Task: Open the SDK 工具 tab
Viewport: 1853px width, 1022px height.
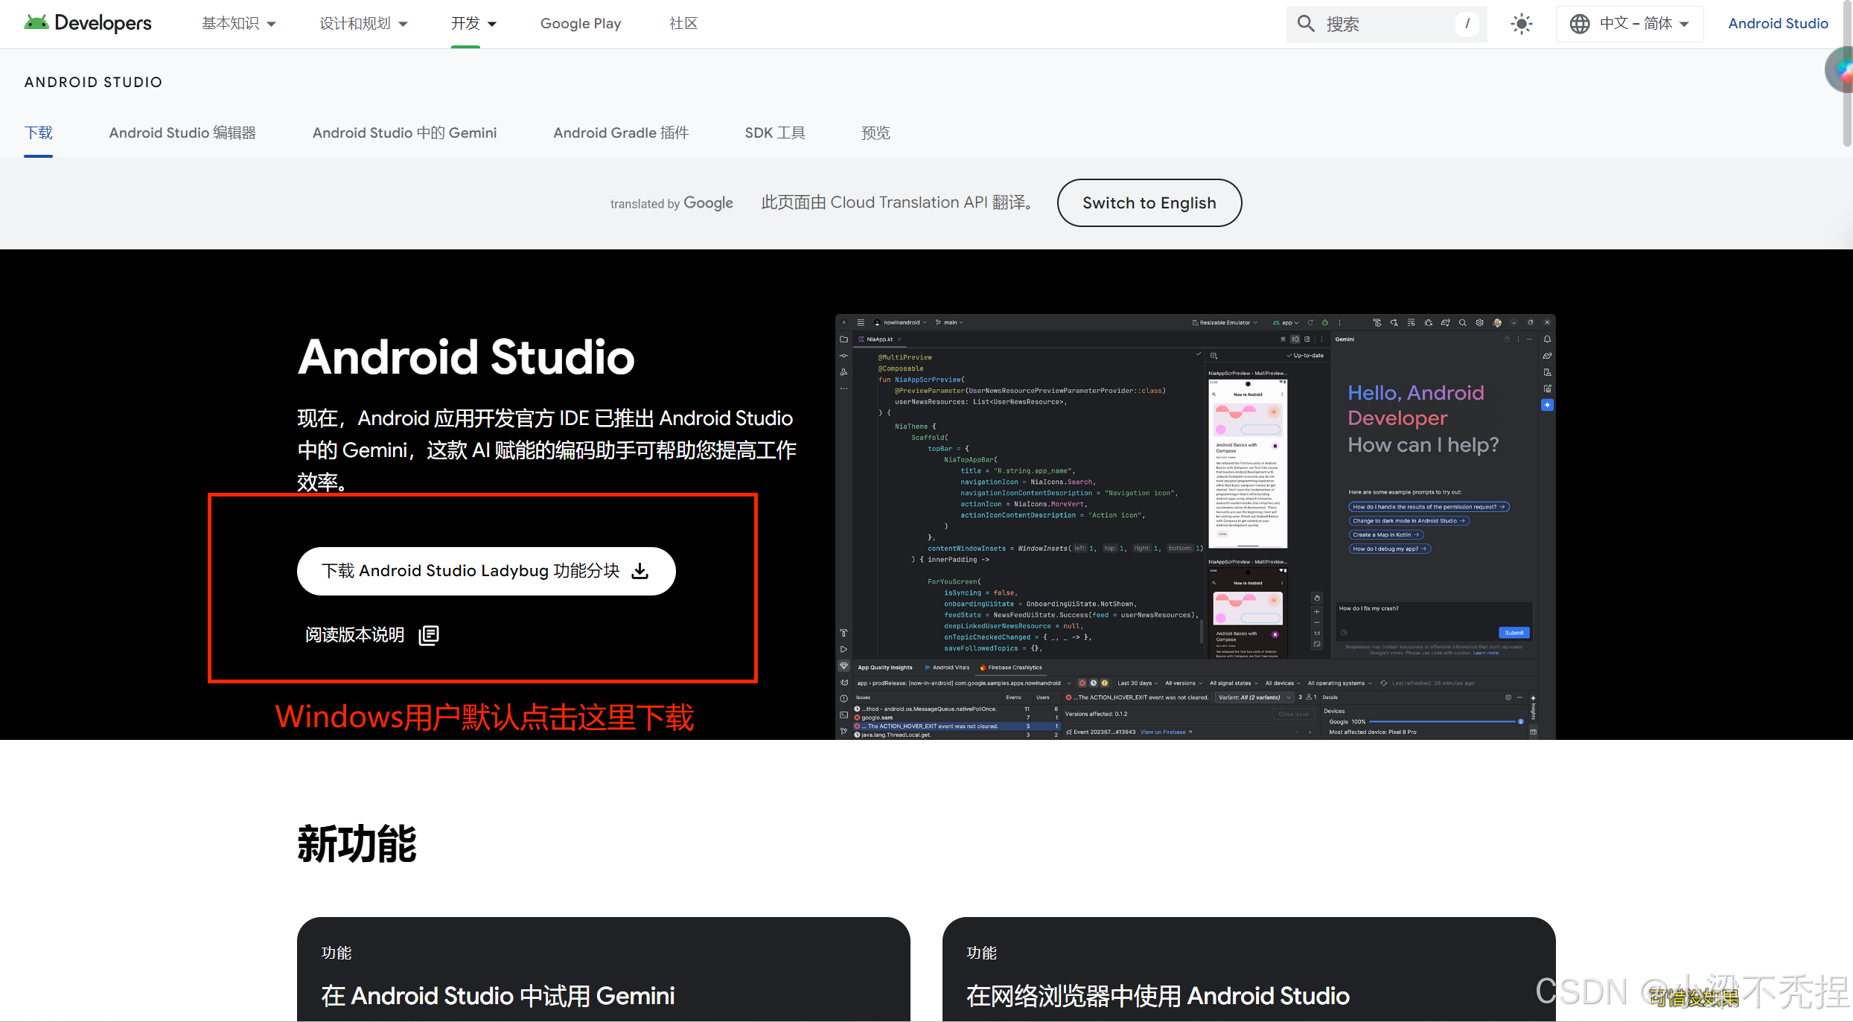Action: 775,132
